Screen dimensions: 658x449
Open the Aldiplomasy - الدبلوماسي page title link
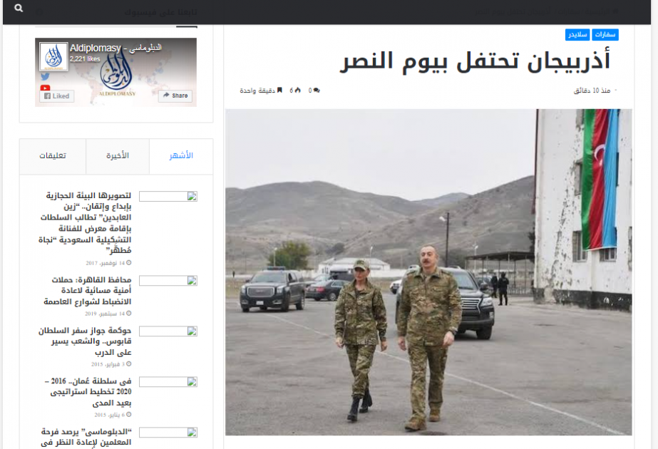pyautogui.click(x=115, y=48)
